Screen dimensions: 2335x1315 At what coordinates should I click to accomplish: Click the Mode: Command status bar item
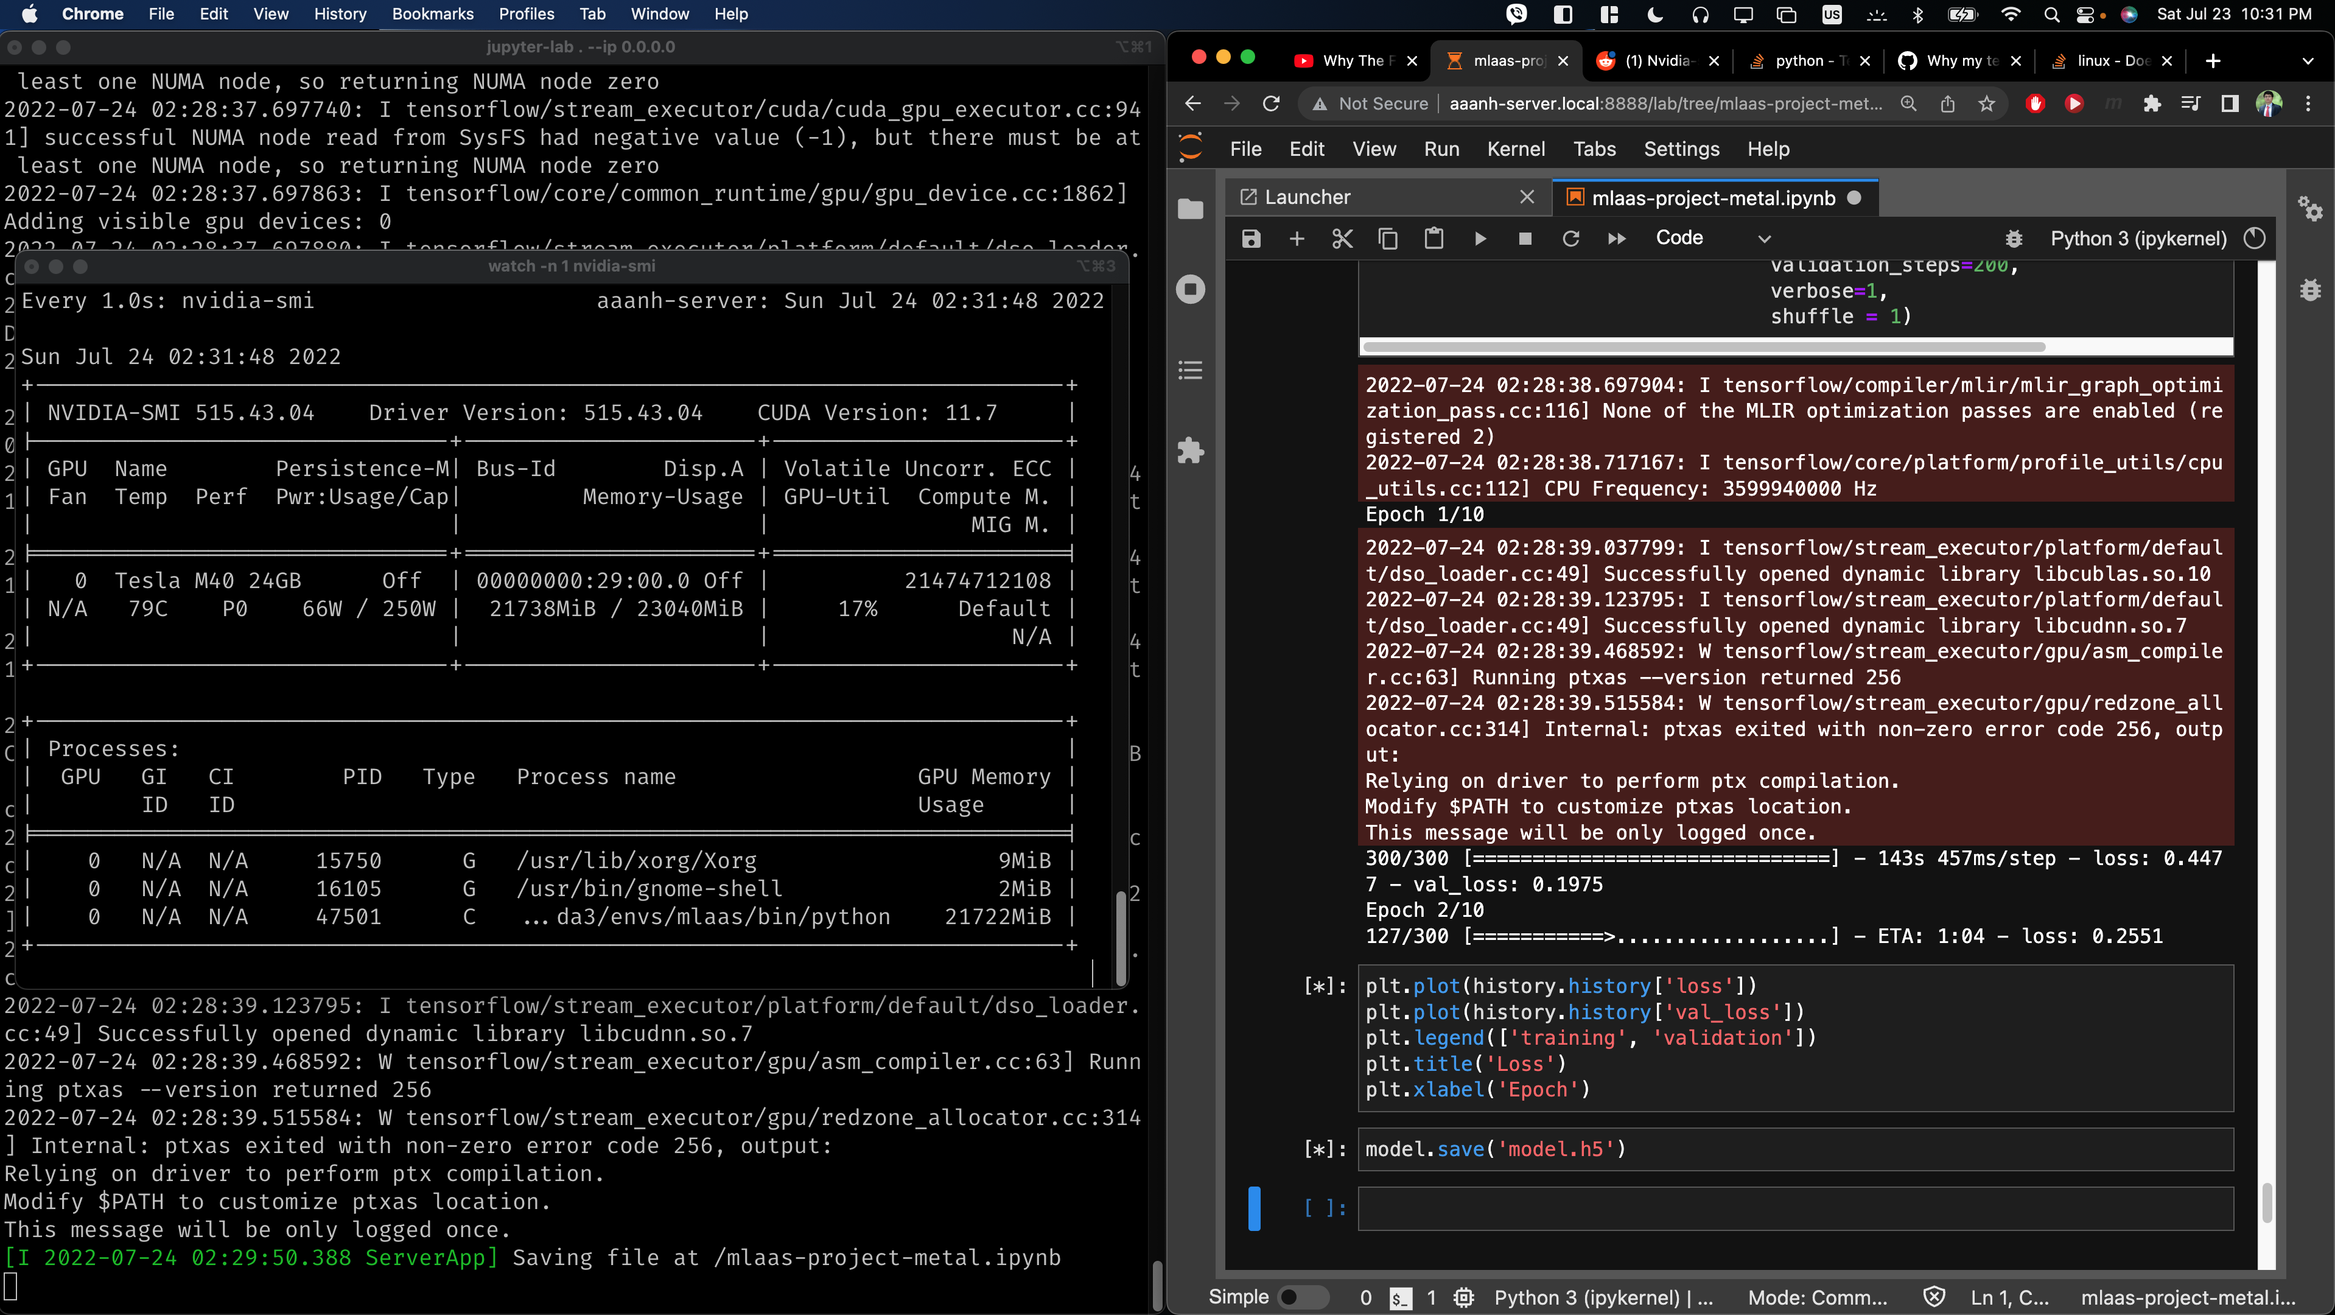point(1818,1298)
